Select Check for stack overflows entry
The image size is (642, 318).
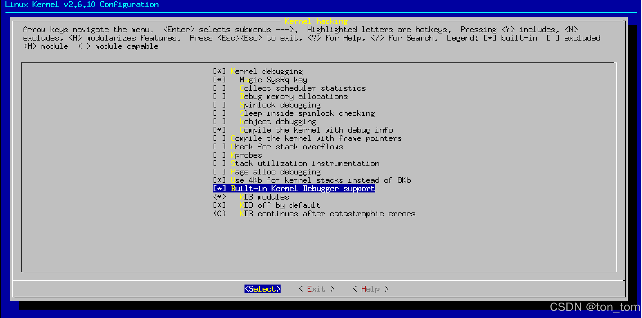point(278,146)
